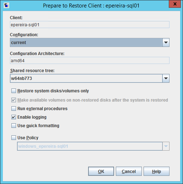Tick the Use Policy checkbox
Viewport: 183px width, 184px height.
14,138
